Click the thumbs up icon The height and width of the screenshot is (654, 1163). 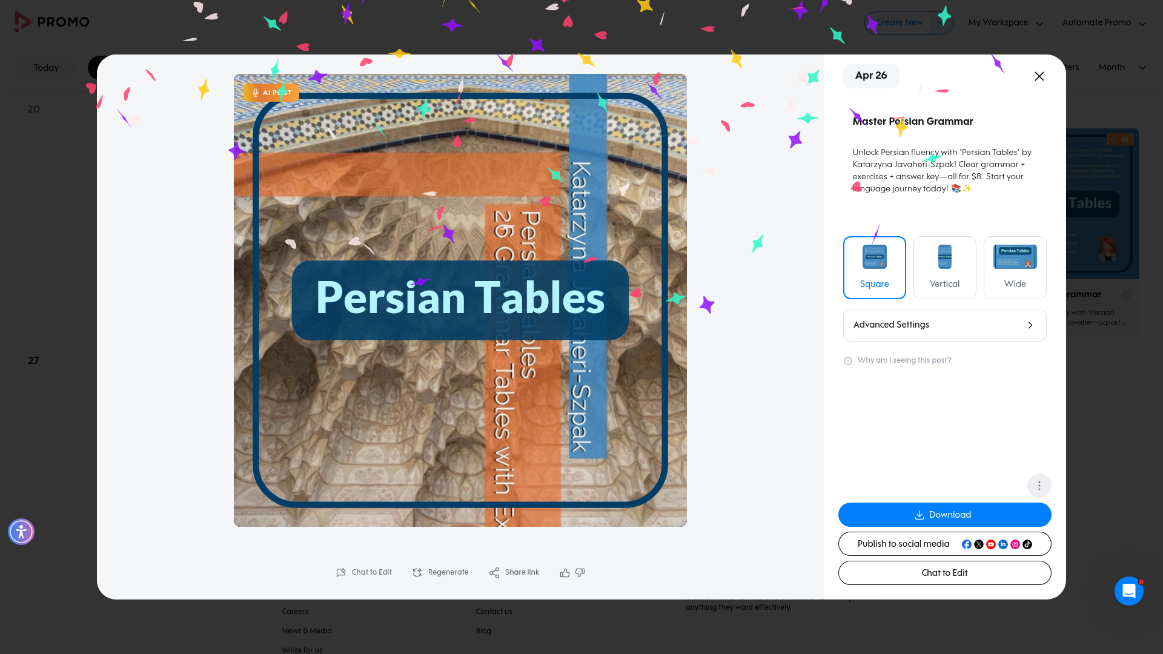coord(565,573)
